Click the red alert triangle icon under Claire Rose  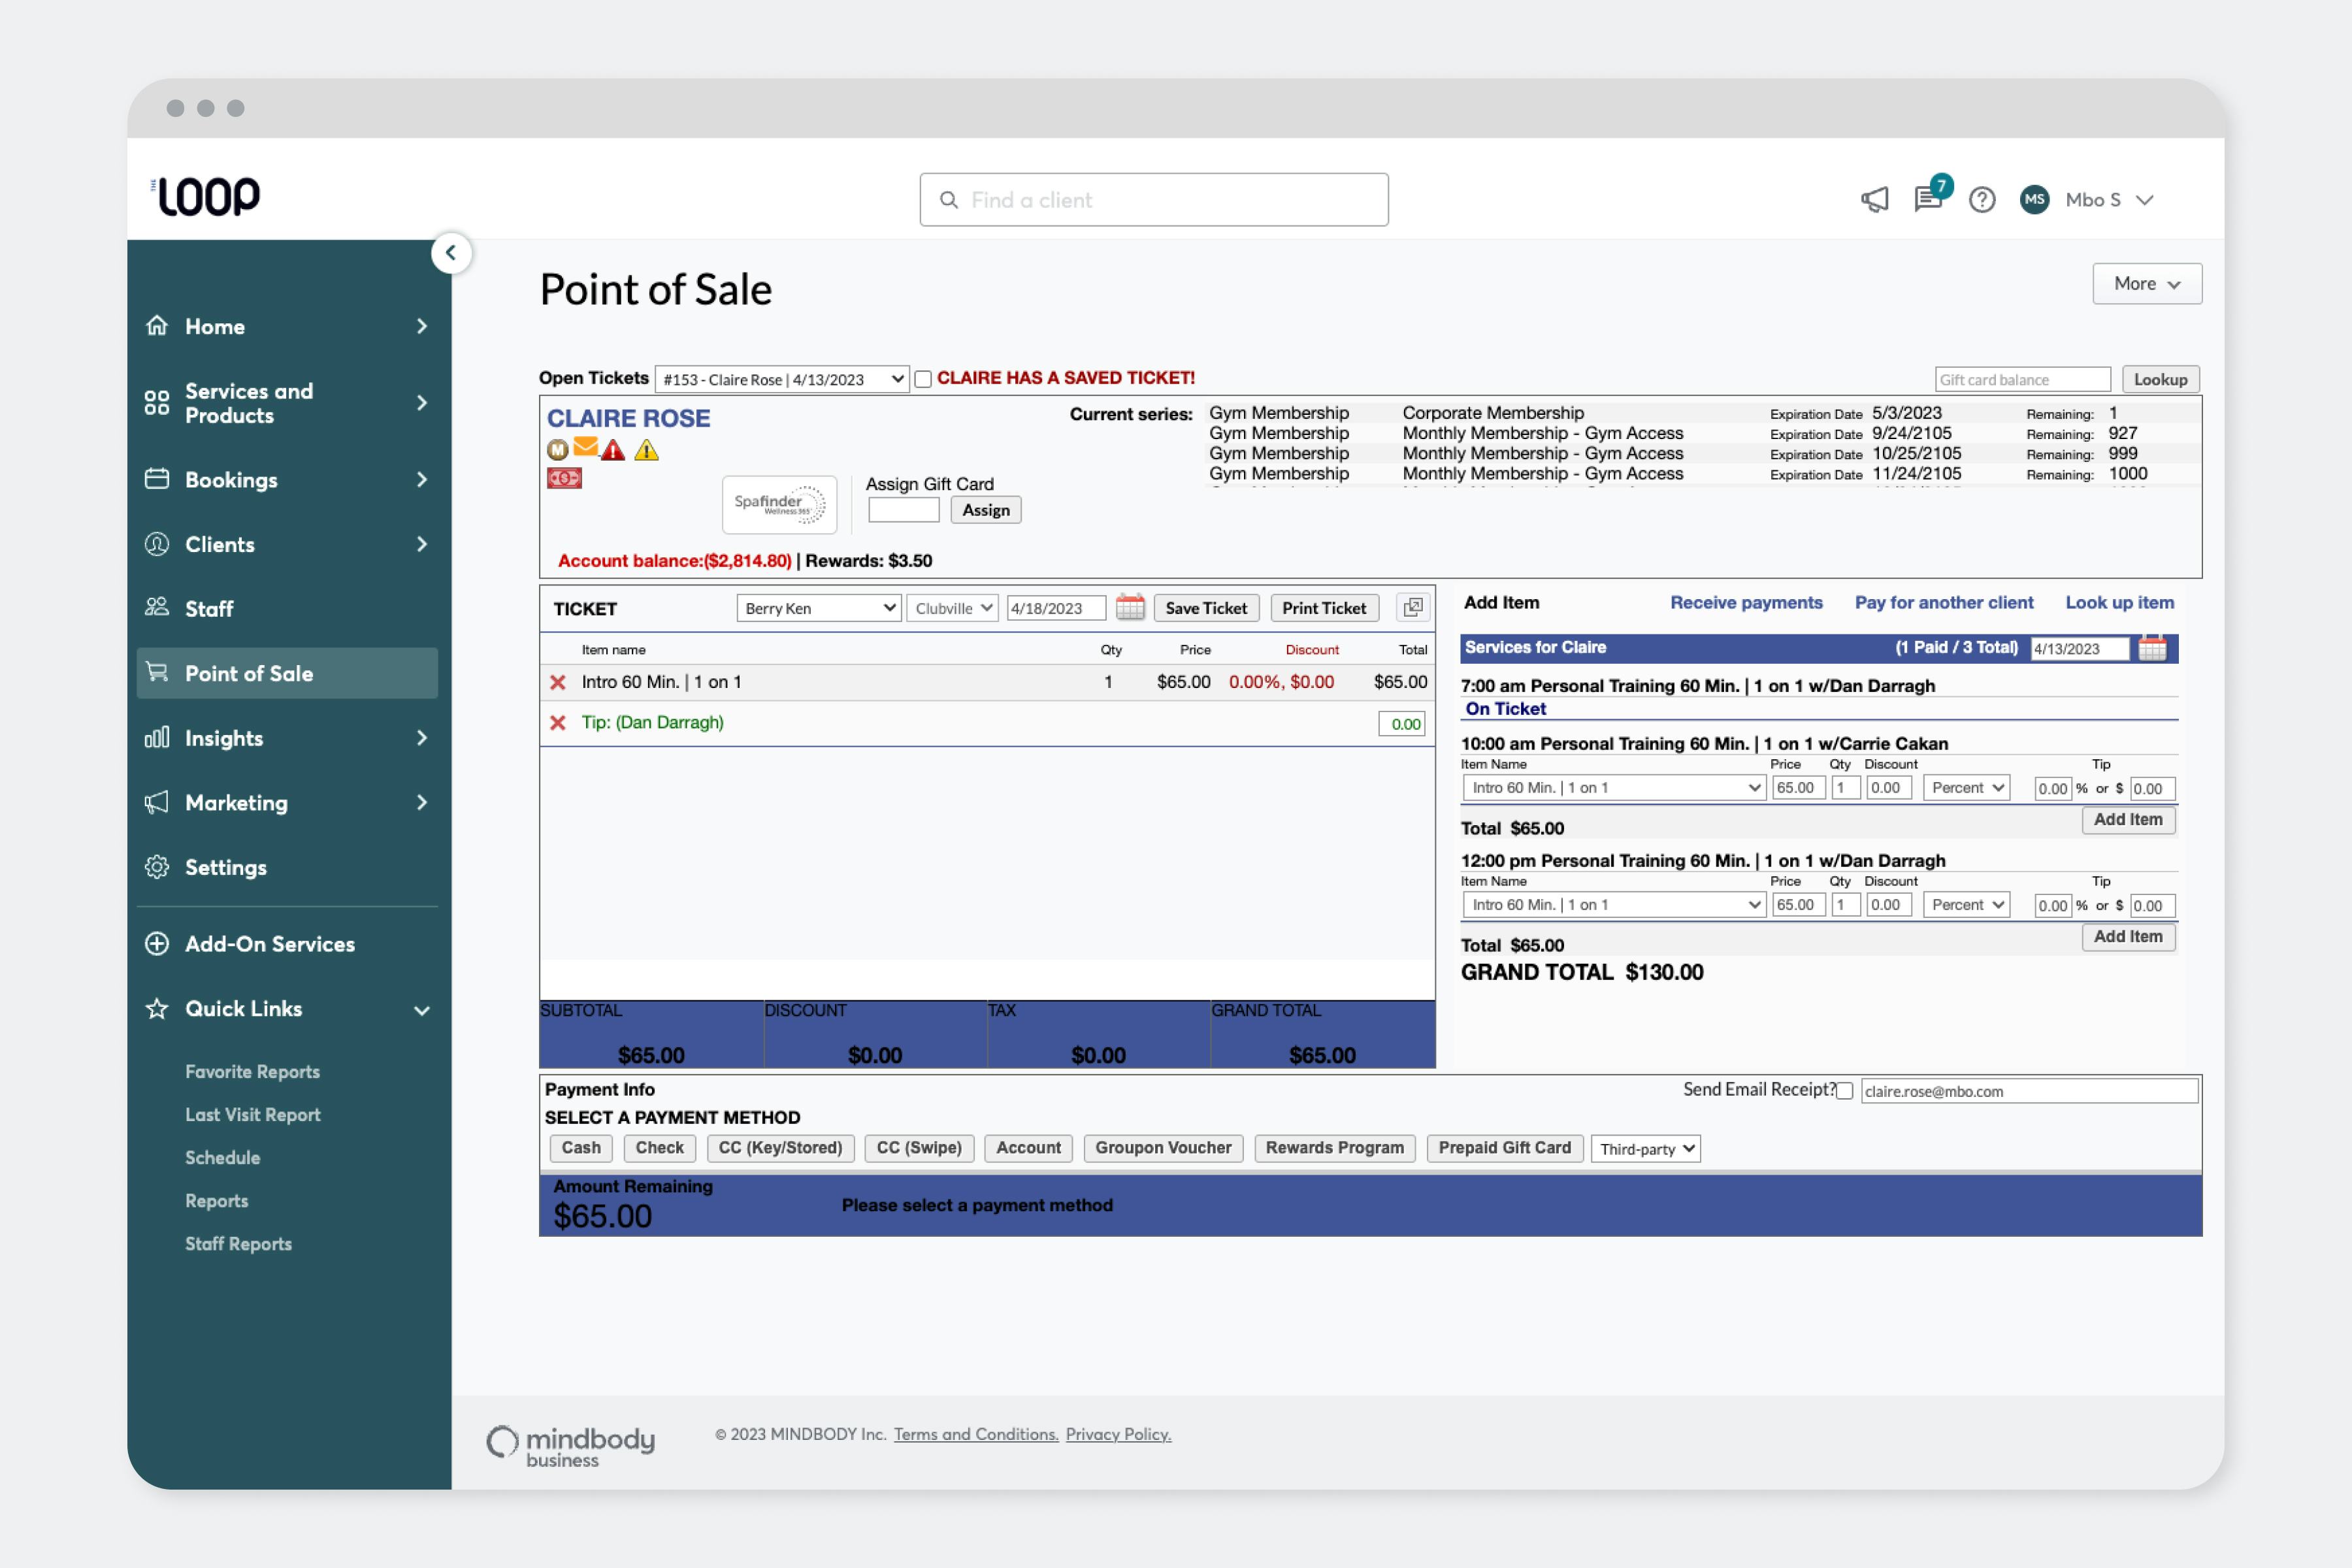(613, 451)
